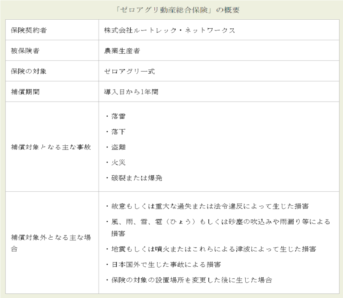Click the title 「ゼロアグリ動産総合保険」の概要
The image size is (343, 298).
pos(178,10)
